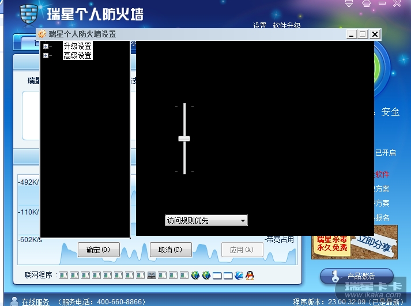Screen dimensions: 411x306
Task: Click the 产品激活 activation button
Action: coord(357,276)
